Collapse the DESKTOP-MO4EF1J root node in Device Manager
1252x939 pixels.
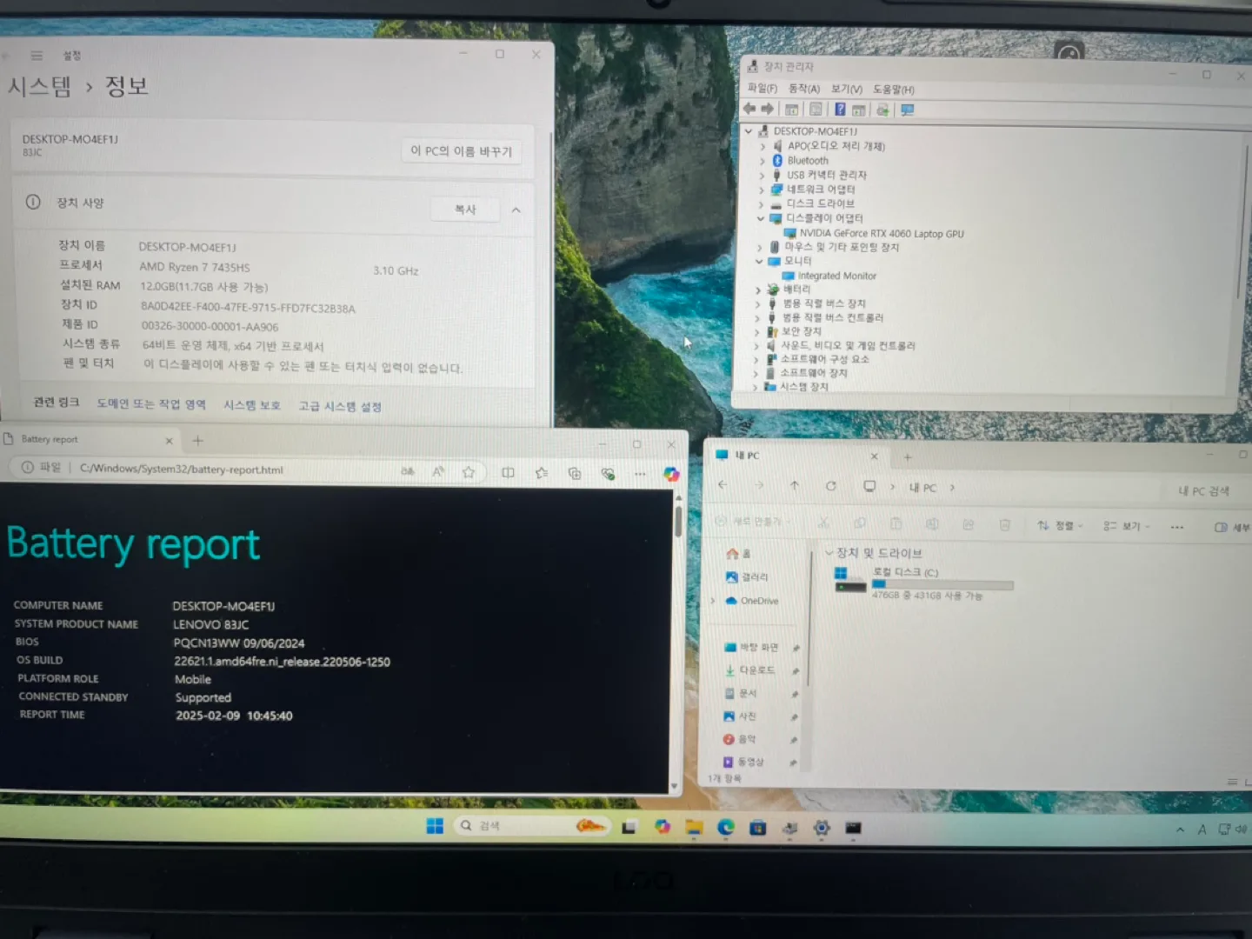tap(749, 131)
